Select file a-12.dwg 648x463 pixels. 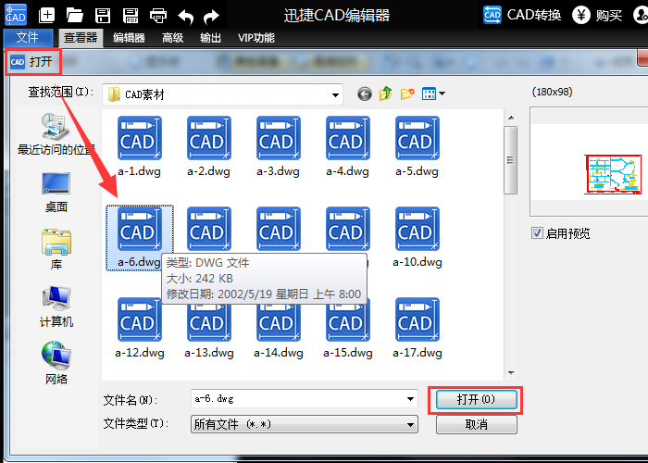coord(139,328)
